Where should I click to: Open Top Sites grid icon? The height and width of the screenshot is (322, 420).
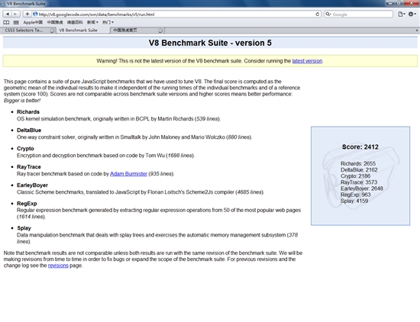tap(16, 22)
